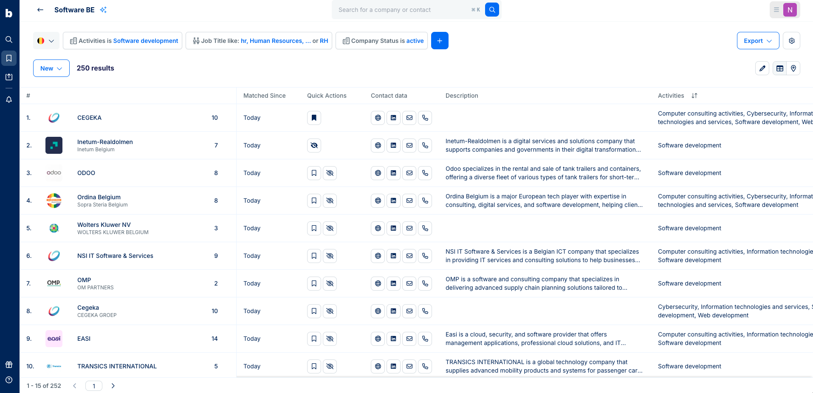This screenshot has height=393, width=813.
Task: Open Inetum-Realdolmen LinkedIn icon
Action: (394, 145)
